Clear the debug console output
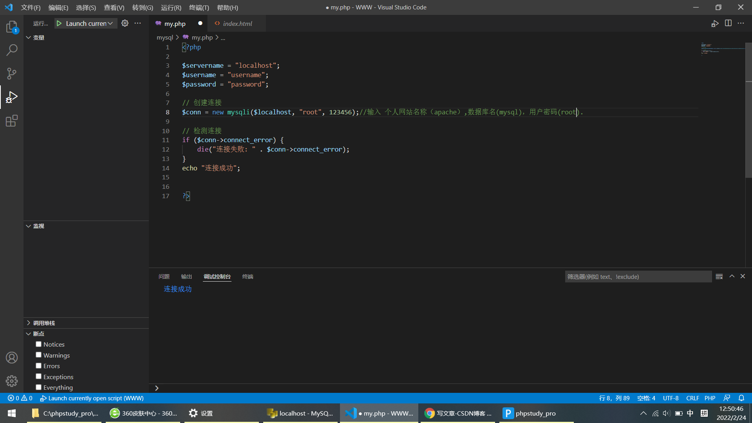This screenshot has width=752, height=423. coord(719,277)
